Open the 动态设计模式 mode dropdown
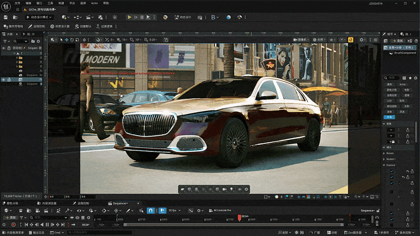The width and height of the screenshot is (420, 236). click(39, 17)
